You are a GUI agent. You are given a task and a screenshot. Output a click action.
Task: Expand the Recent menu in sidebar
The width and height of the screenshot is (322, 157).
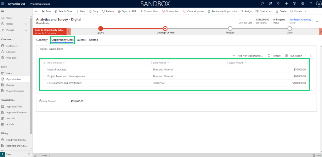click(x=25, y=24)
